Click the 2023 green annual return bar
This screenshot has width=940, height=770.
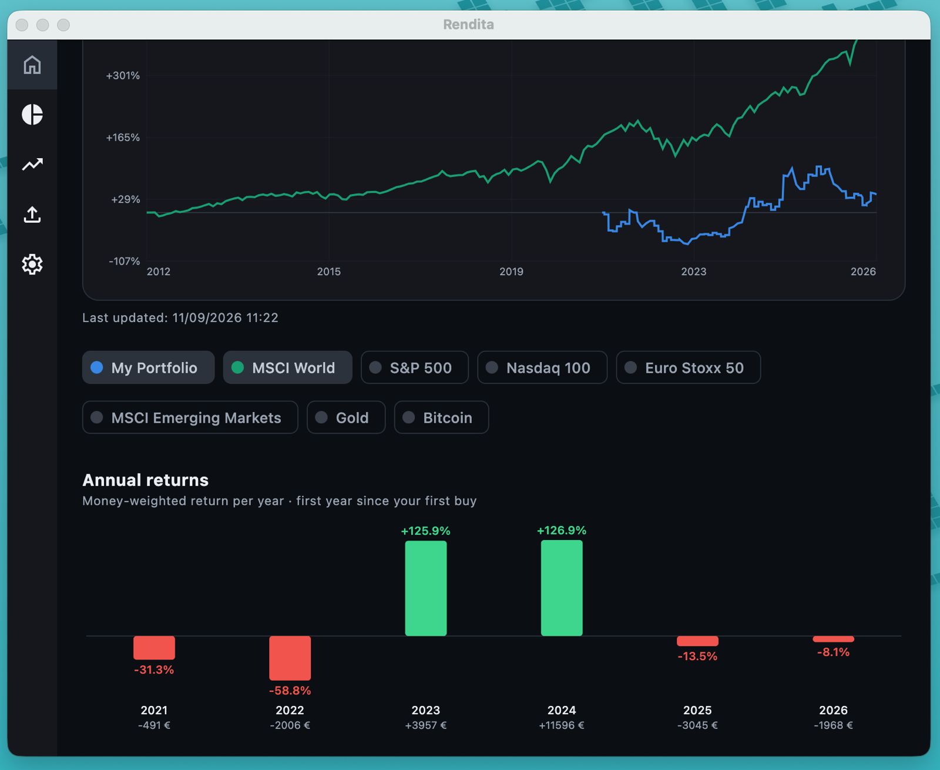click(x=426, y=588)
